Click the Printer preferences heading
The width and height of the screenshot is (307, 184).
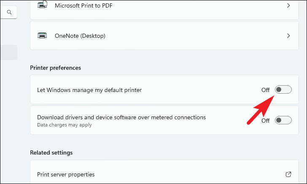click(55, 67)
